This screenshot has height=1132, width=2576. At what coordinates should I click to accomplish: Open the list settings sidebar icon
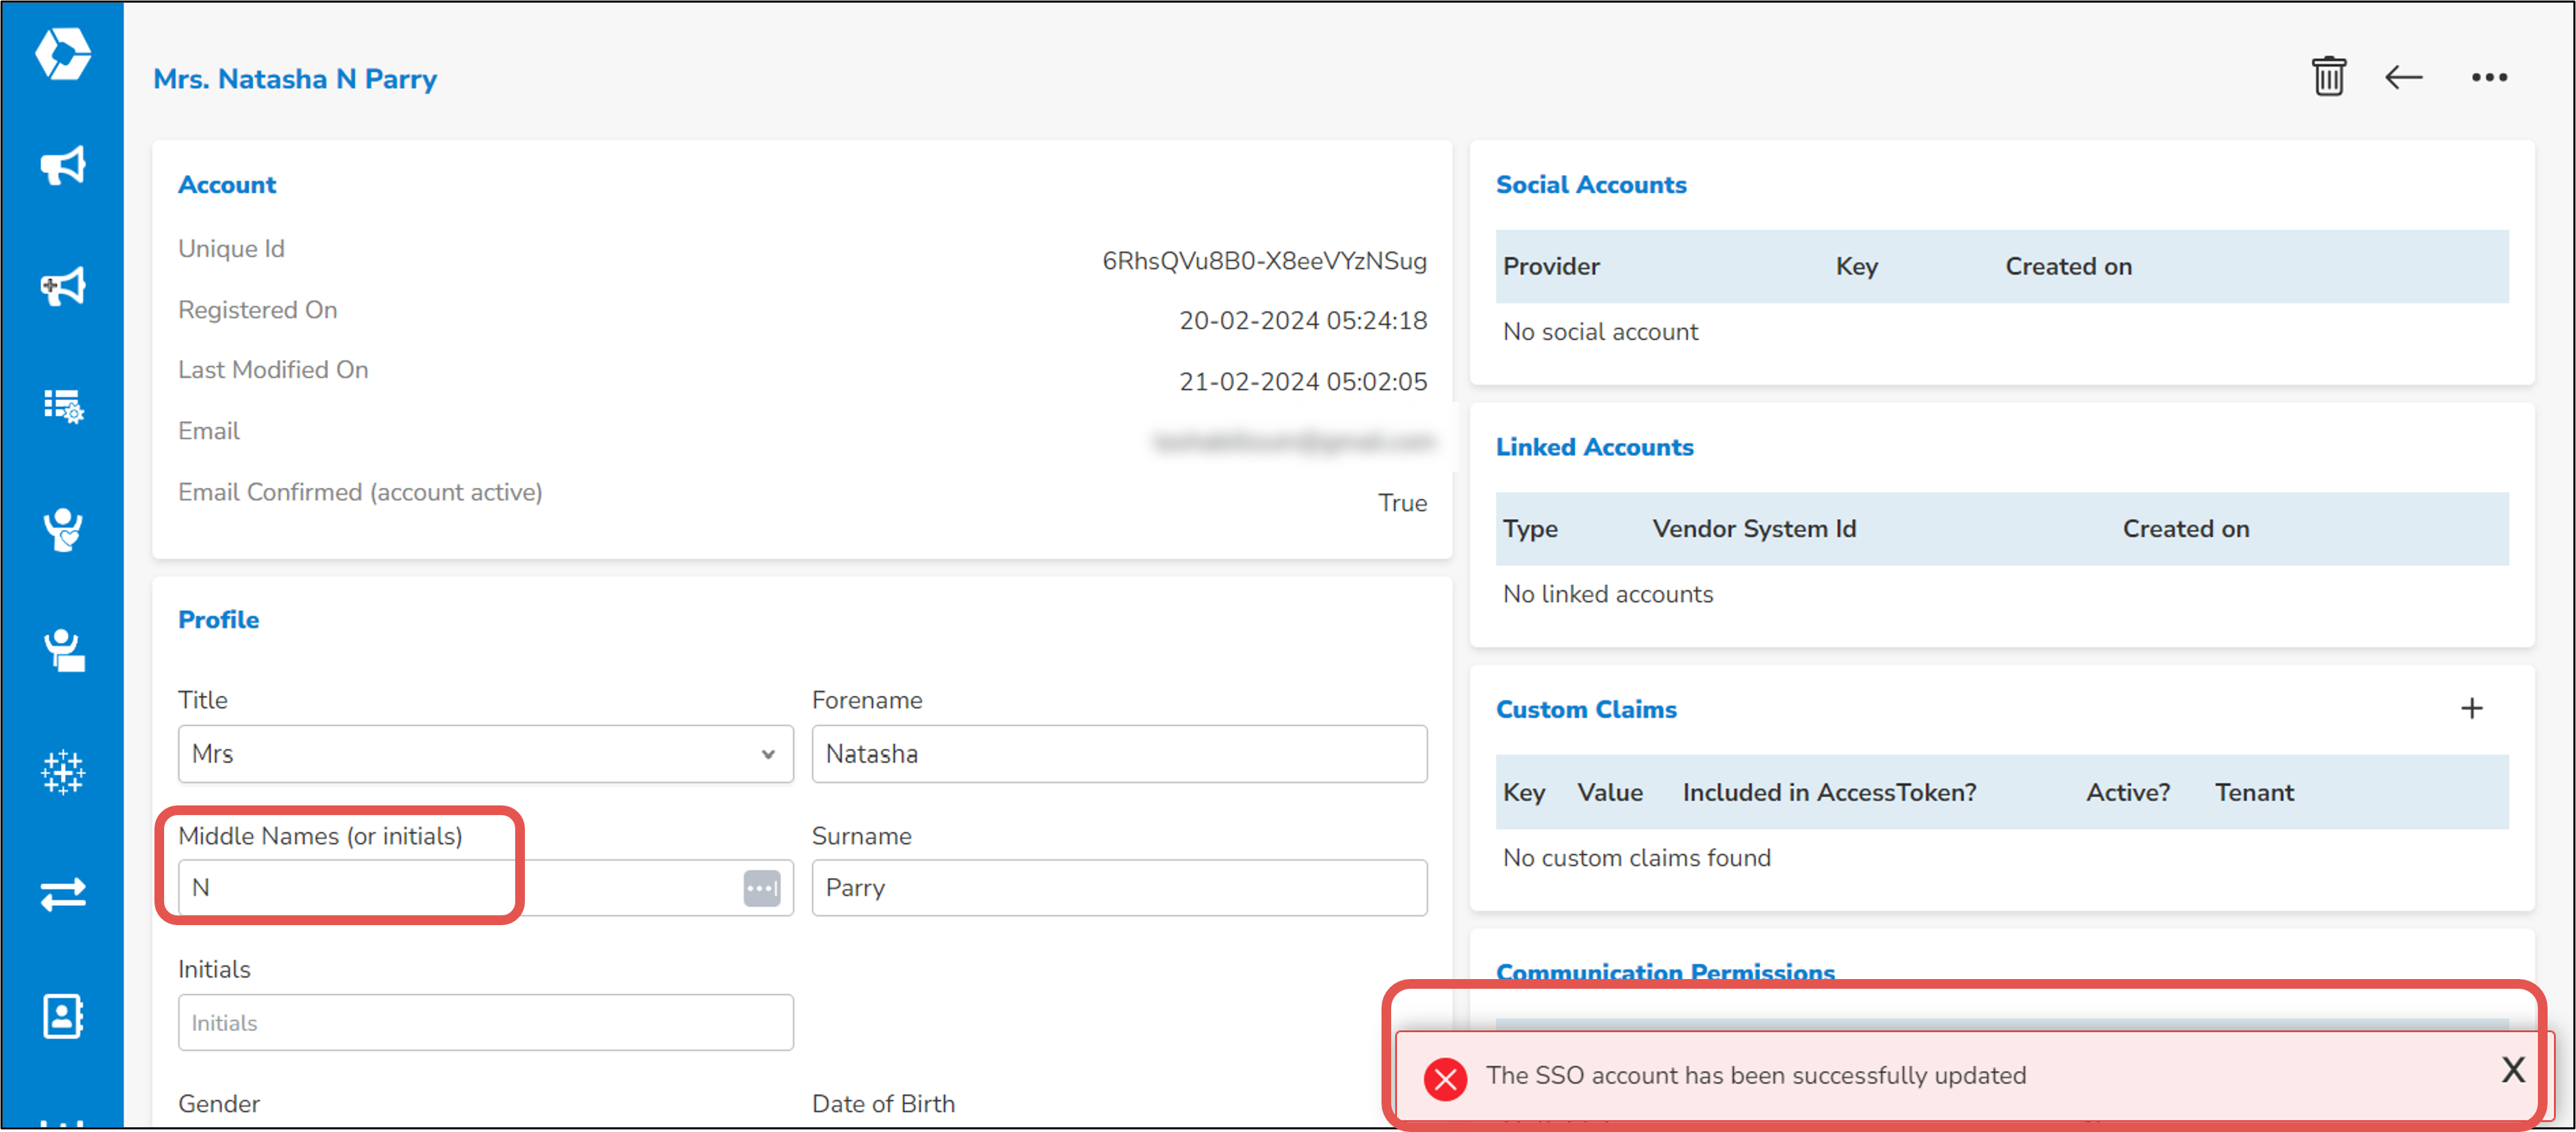(64, 407)
